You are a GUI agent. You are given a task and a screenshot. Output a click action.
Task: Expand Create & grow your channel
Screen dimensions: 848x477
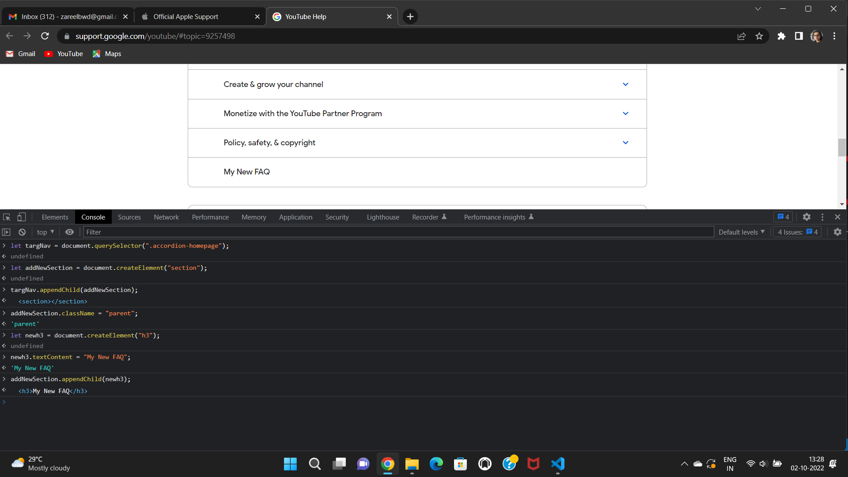[x=417, y=84]
